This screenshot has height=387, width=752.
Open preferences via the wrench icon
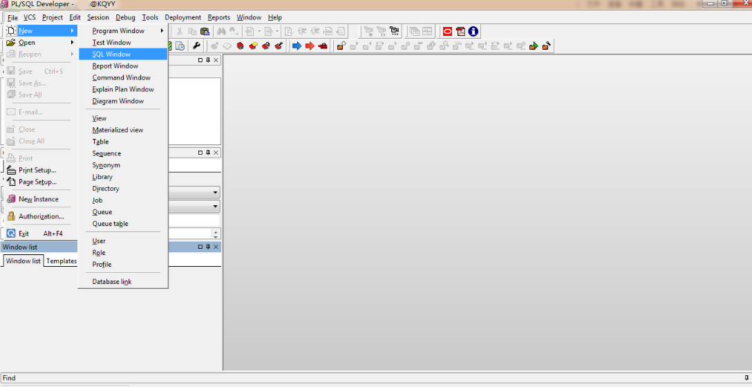point(196,46)
